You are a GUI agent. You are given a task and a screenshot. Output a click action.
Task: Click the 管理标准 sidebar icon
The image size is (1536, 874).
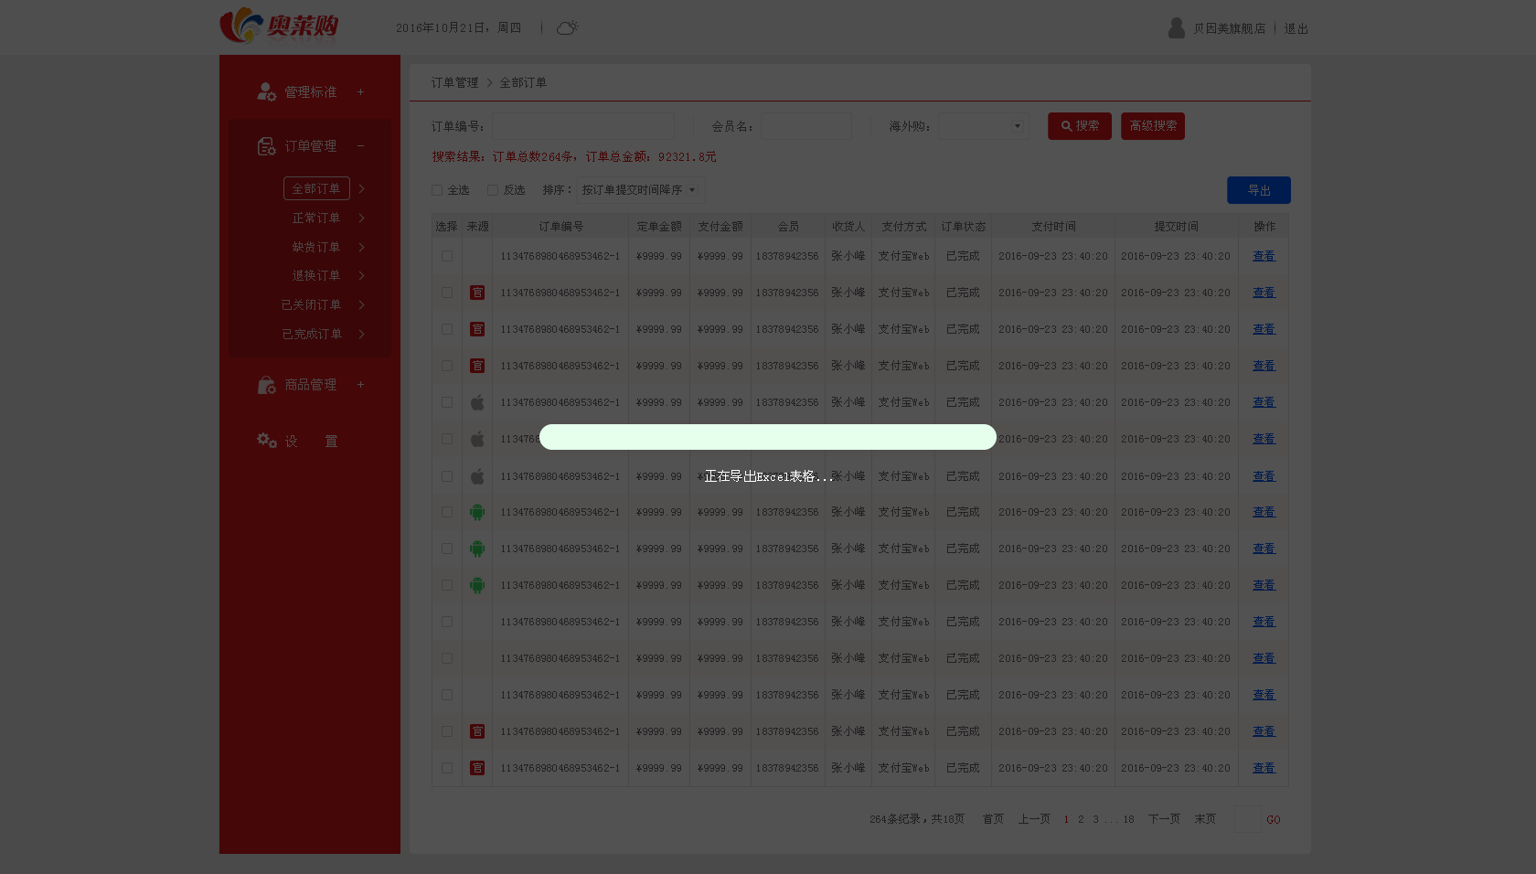[x=266, y=91]
